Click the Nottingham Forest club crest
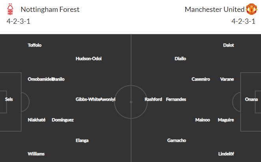Image resolution: width=261 pixels, height=162 pixels. coord(10,9)
